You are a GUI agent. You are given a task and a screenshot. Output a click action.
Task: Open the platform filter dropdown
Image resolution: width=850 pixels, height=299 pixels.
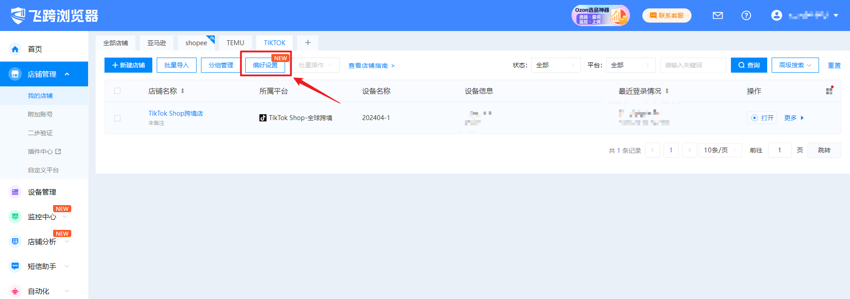(x=630, y=65)
